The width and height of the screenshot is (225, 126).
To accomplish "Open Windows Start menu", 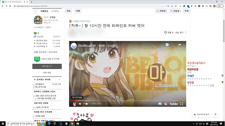I will point(3,123).
